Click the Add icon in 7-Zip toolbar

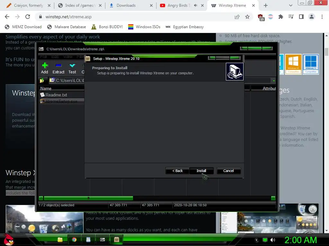(44, 68)
